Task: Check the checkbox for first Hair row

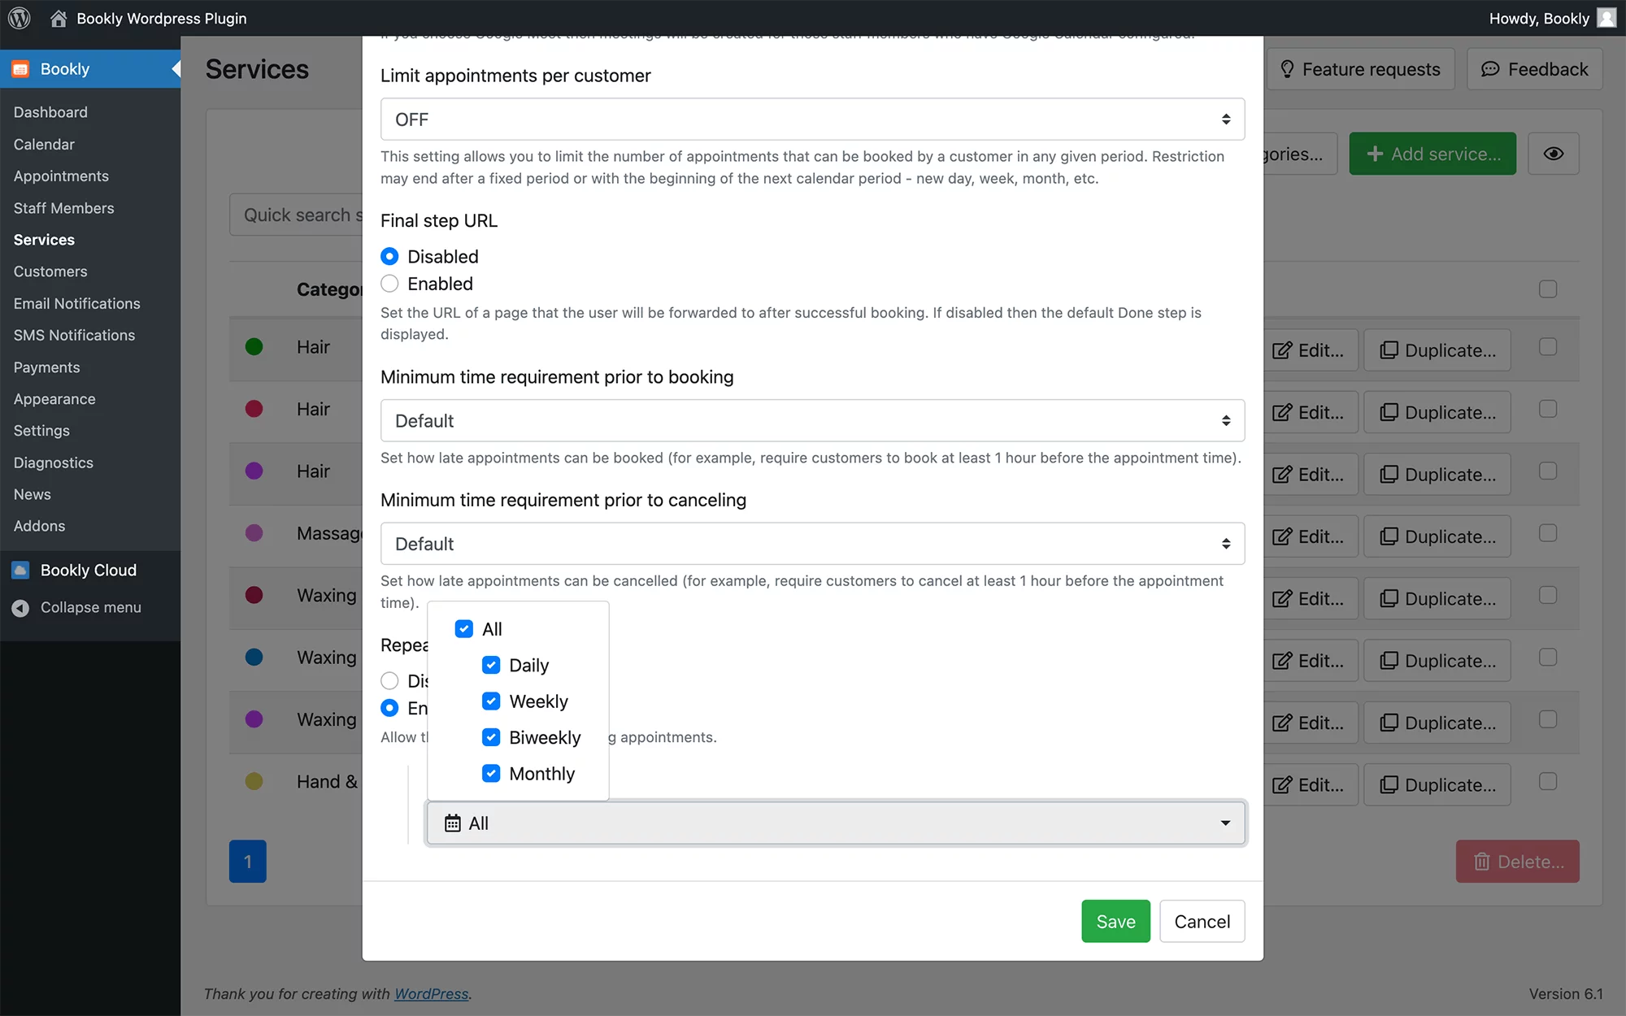Action: point(1548,347)
